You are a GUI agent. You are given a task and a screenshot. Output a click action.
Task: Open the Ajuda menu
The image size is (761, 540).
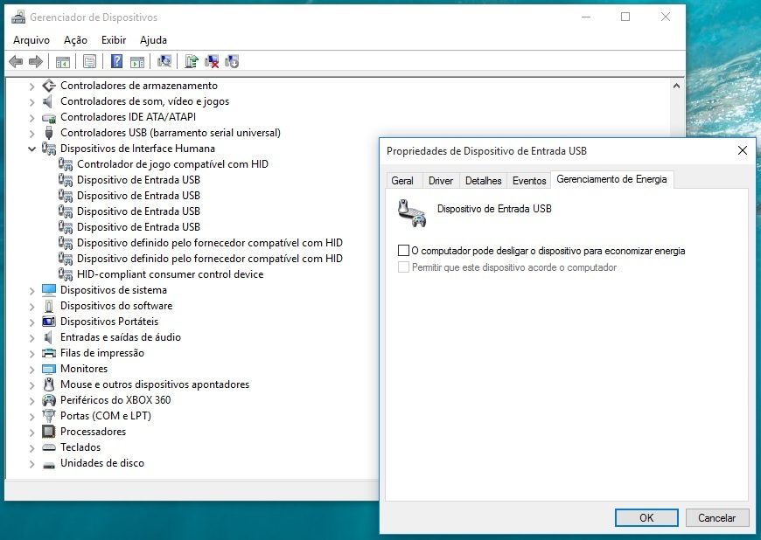tap(153, 40)
